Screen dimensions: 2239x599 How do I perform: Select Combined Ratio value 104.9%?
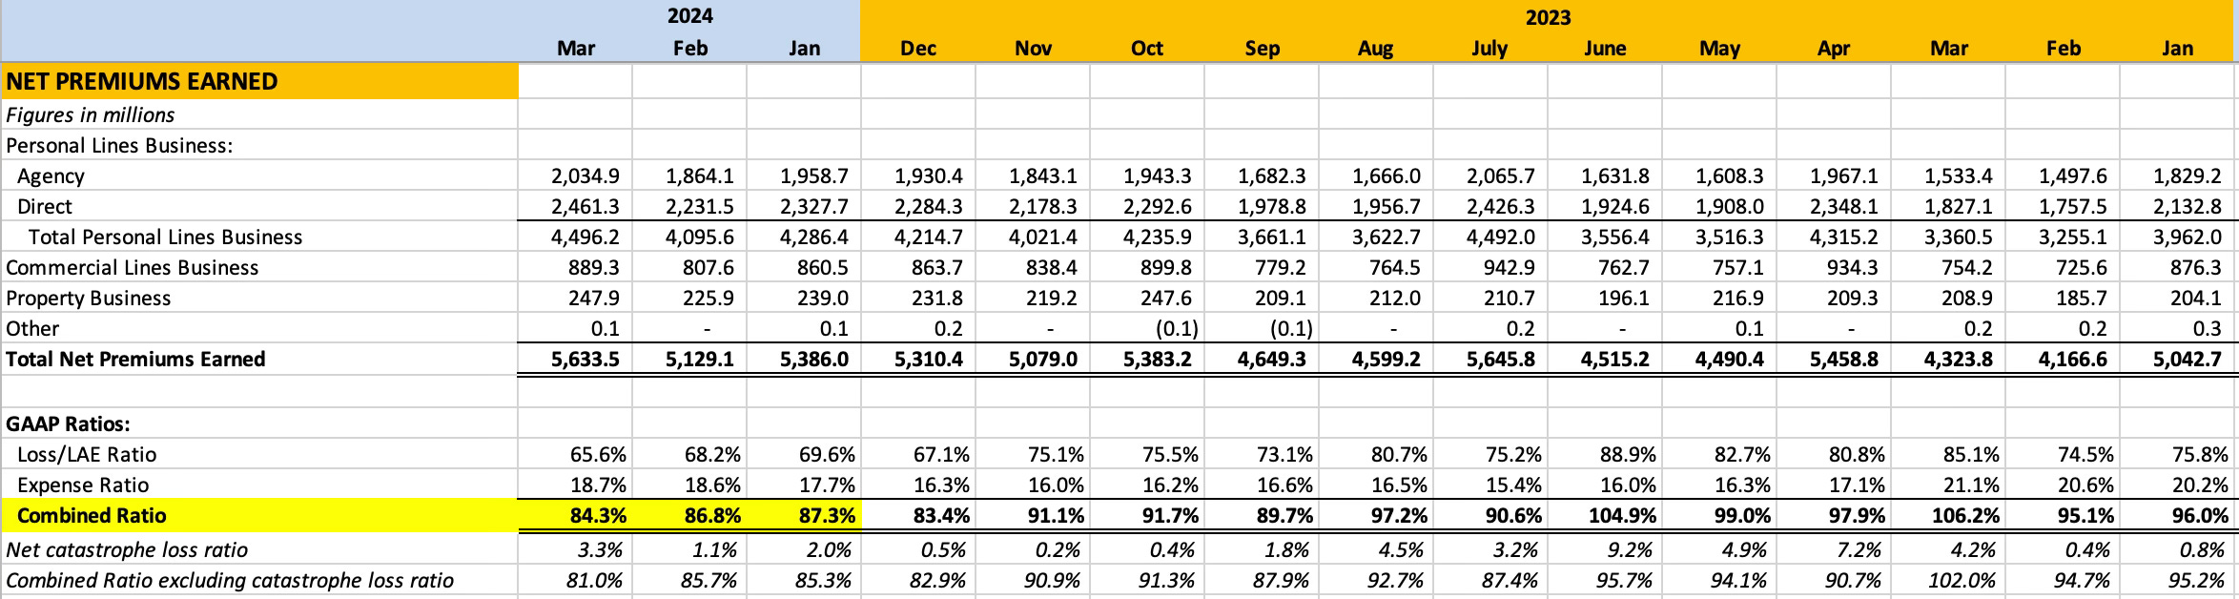1622,515
